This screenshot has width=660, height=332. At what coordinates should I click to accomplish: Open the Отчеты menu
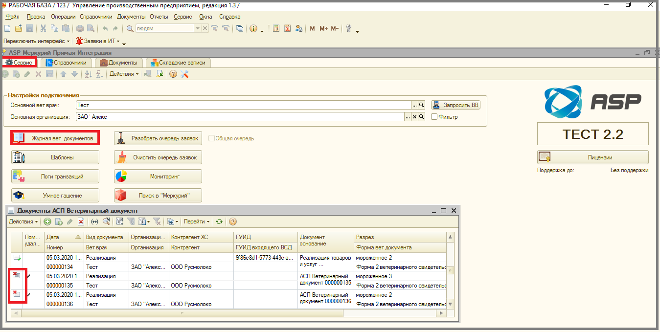click(x=159, y=17)
